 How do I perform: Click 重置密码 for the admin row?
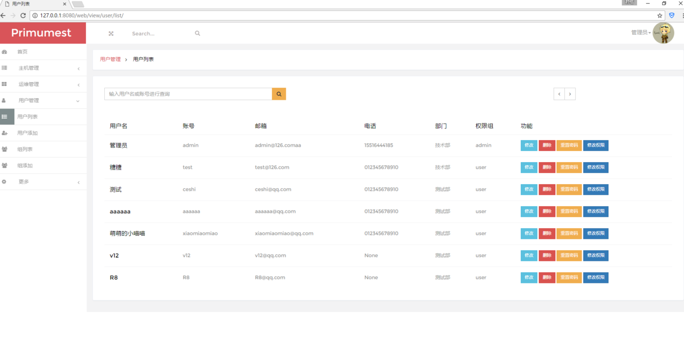pyautogui.click(x=569, y=146)
